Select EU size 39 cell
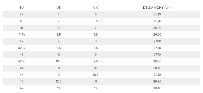The height and width of the screenshot is (93, 203). click(x=22, y=14)
